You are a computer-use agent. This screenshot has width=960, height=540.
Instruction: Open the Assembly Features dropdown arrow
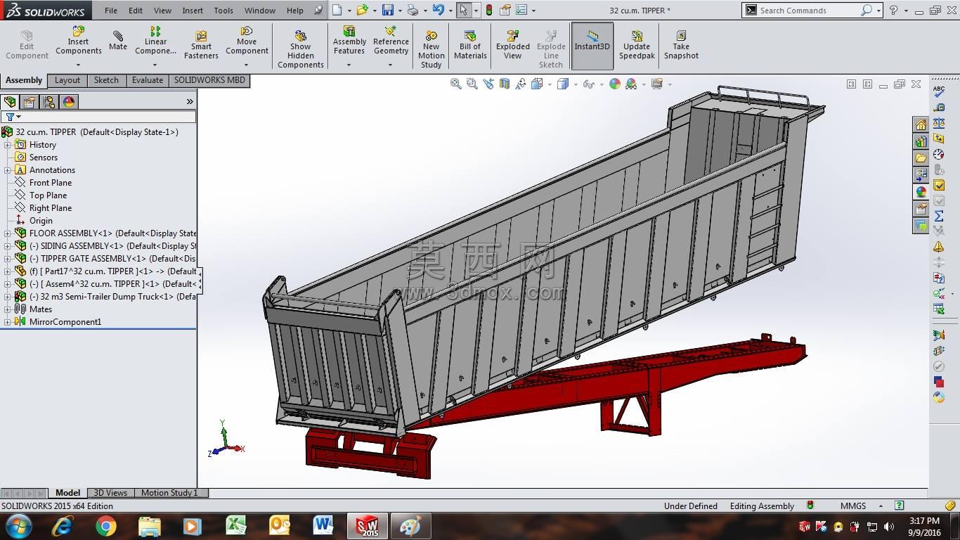click(x=349, y=65)
